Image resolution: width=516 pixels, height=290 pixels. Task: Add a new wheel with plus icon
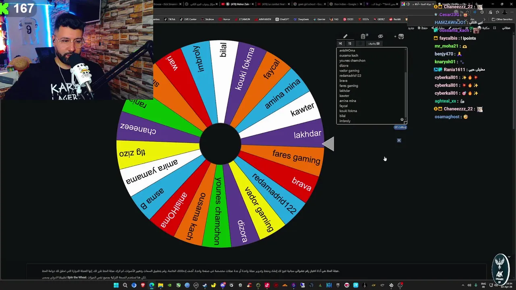pos(395,36)
